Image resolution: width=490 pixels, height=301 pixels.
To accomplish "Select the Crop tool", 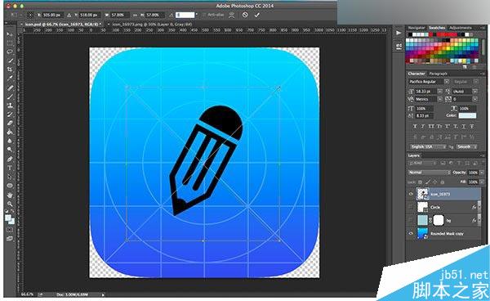I will (10, 70).
